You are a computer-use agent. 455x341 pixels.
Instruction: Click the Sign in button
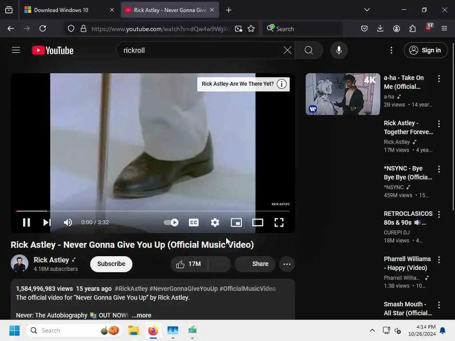pos(426,50)
